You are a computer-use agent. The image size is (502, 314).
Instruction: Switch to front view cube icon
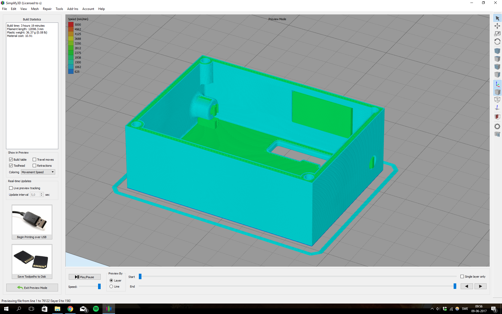[497, 67]
